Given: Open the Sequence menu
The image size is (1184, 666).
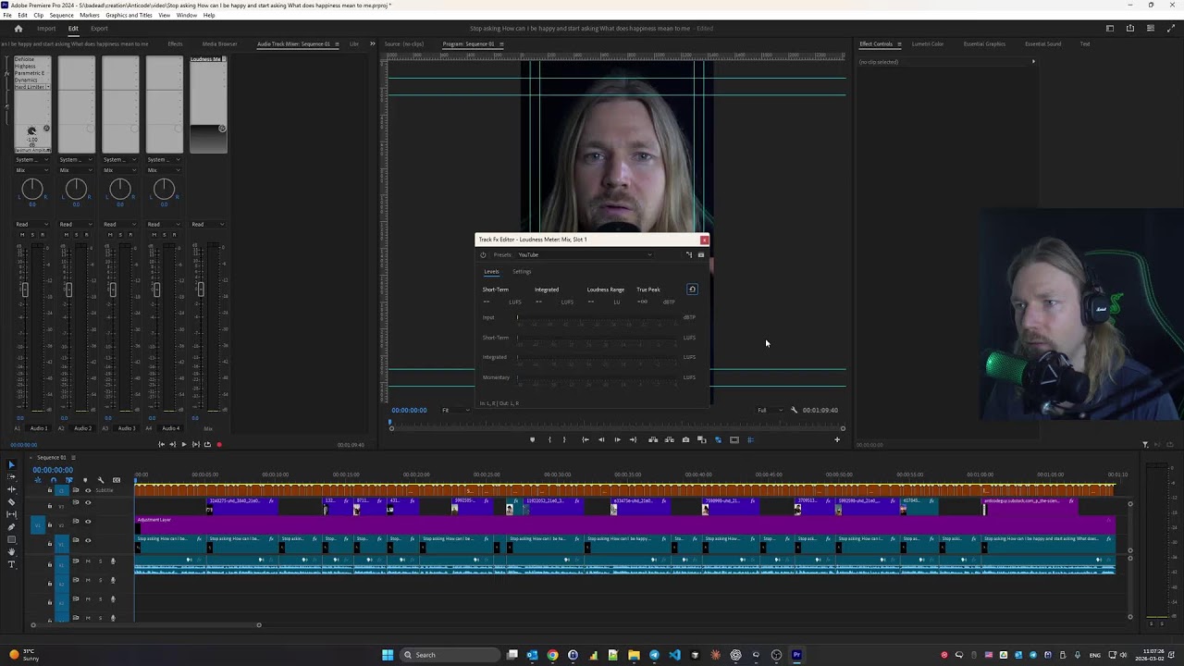Looking at the screenshot, I should coord(61,16).
